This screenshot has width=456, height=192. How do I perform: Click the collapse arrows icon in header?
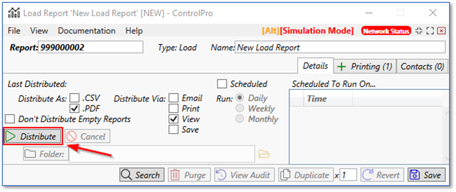pyautogui.click(x=419, y=31)
